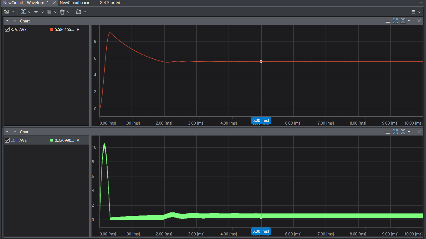This screenshot has width=426, height=239.
Task: Open the pan tool dropdown arrow
Action: [68, 12]
